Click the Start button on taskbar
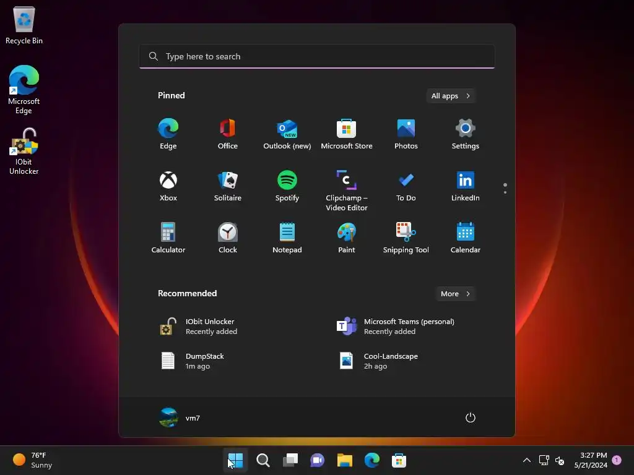Viewport: 634px width, 475px height. (x=235, y=460)
